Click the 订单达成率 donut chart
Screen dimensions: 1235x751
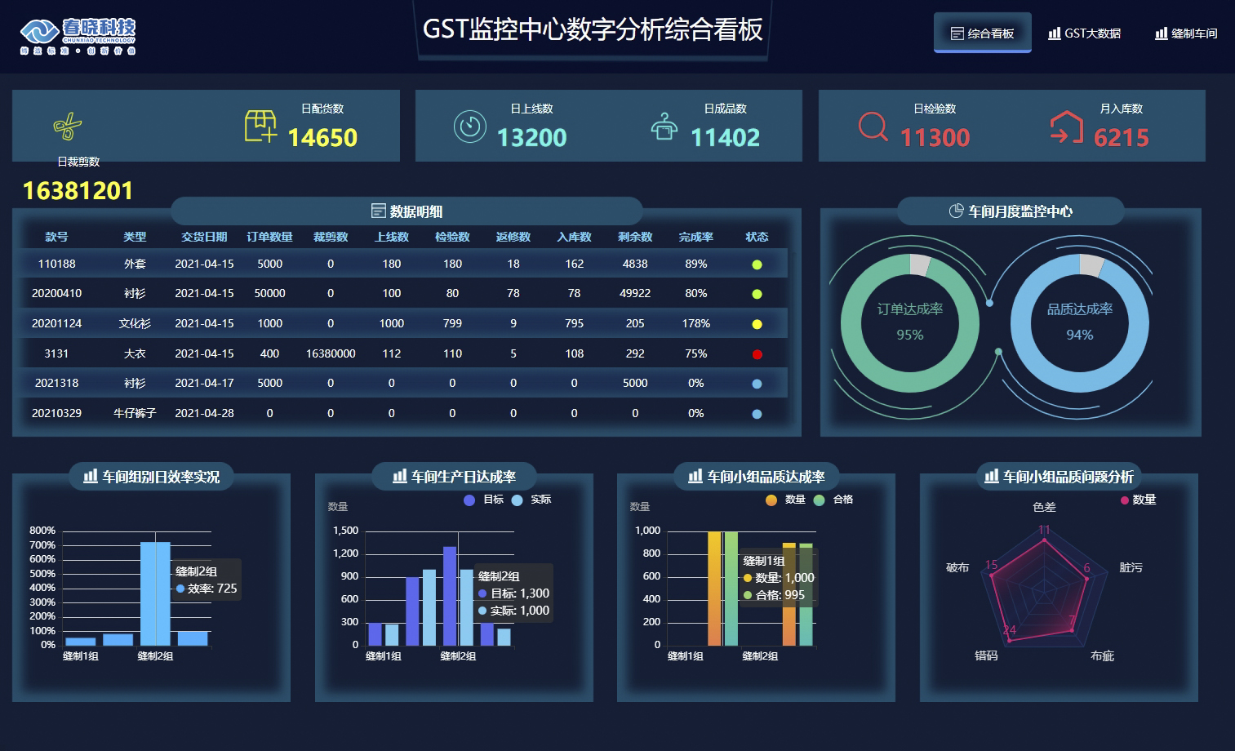909,322
